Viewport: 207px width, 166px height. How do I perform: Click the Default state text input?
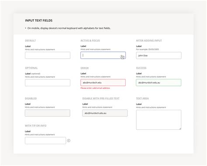click(x=48, y=55)
